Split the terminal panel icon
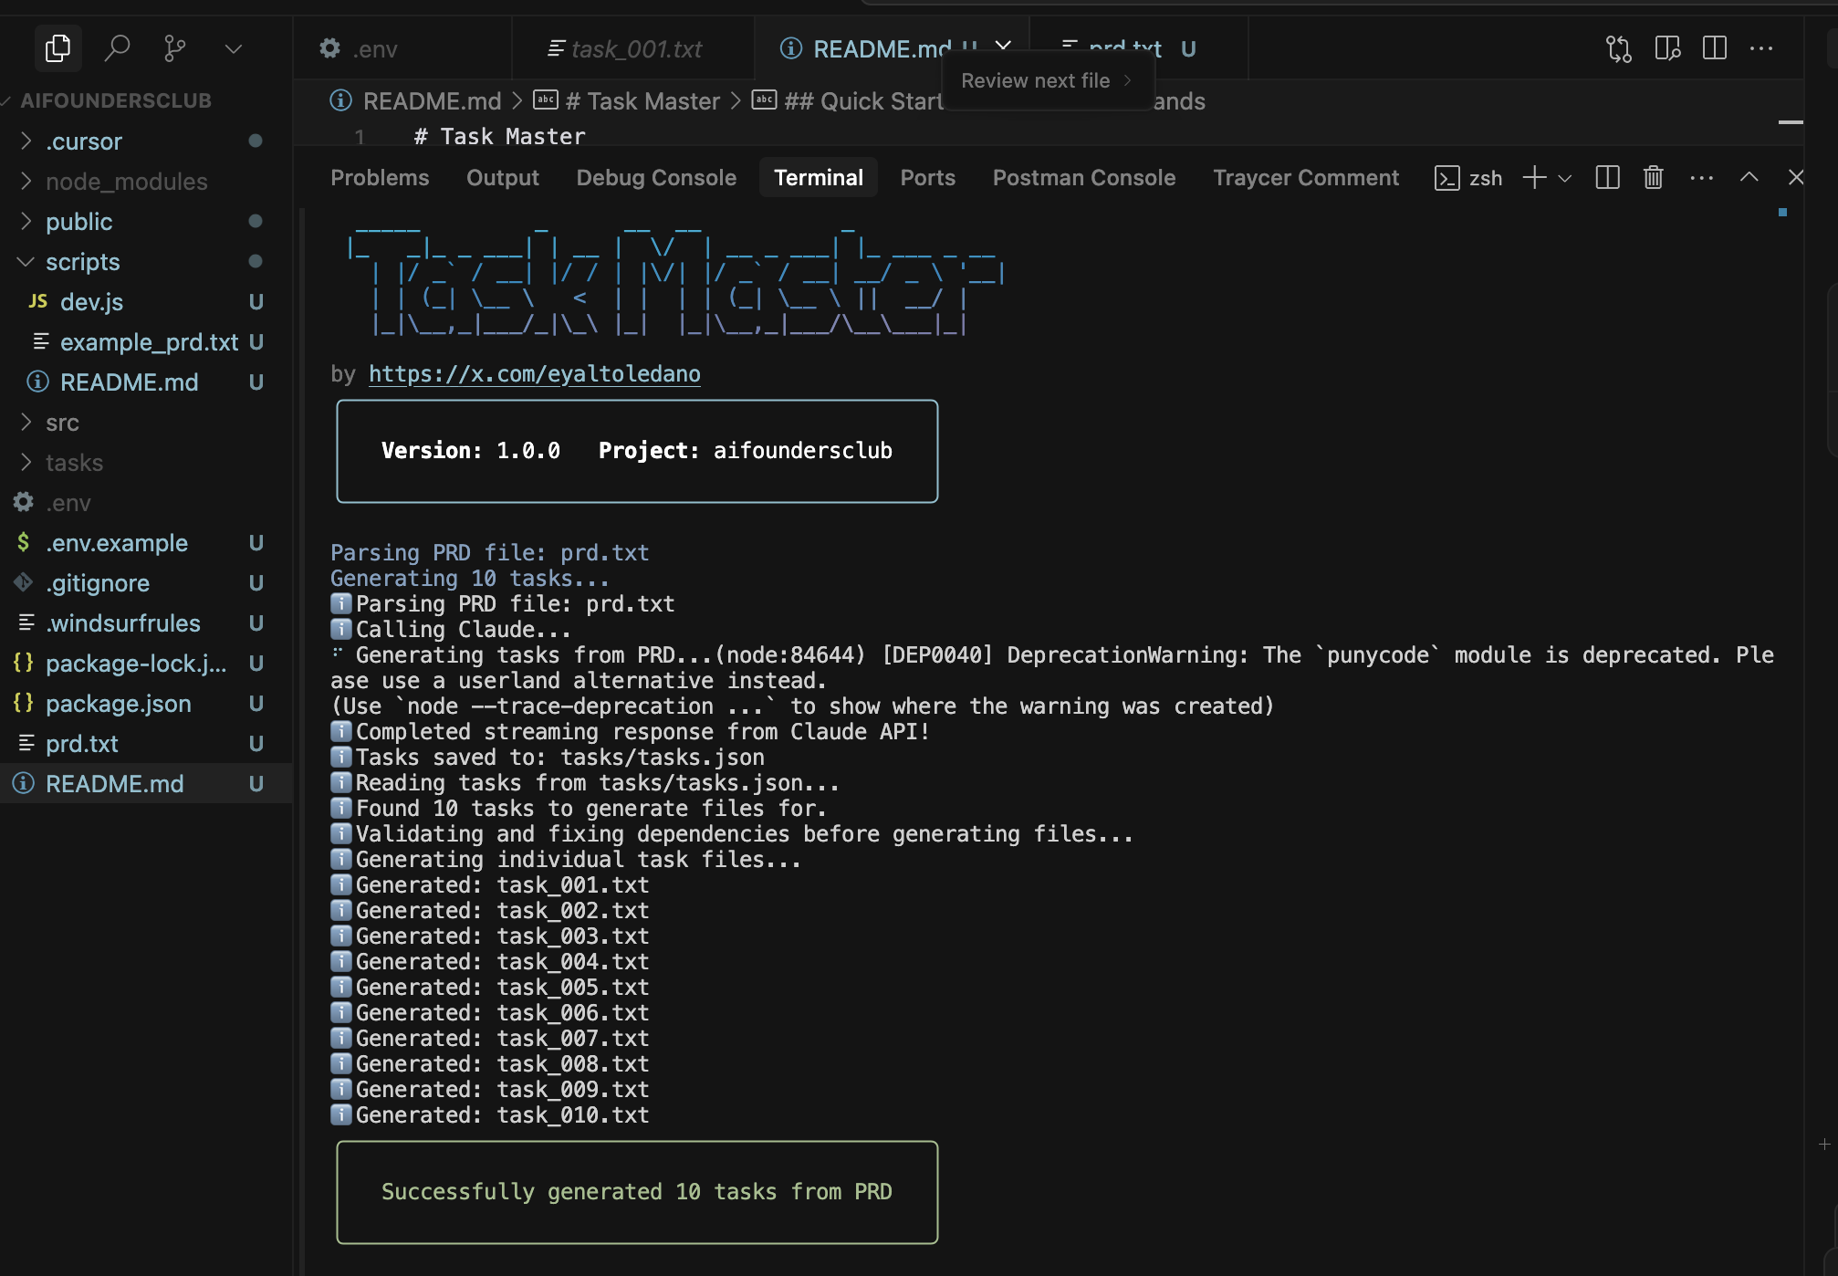 point(1606,177)
